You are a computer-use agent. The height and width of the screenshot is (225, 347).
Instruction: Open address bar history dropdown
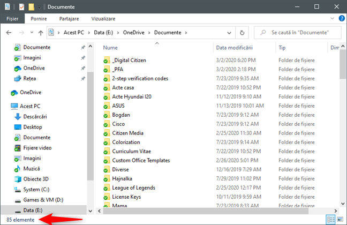229,33
